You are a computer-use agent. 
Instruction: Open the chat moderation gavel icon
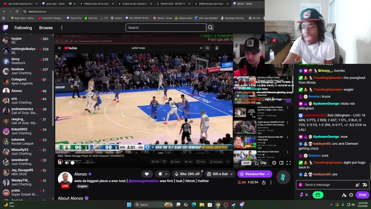[344, 195]
